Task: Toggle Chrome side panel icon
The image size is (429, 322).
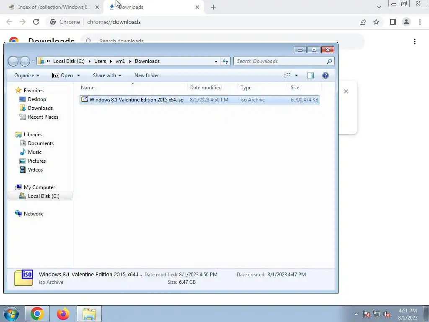Action: [393, 22]
